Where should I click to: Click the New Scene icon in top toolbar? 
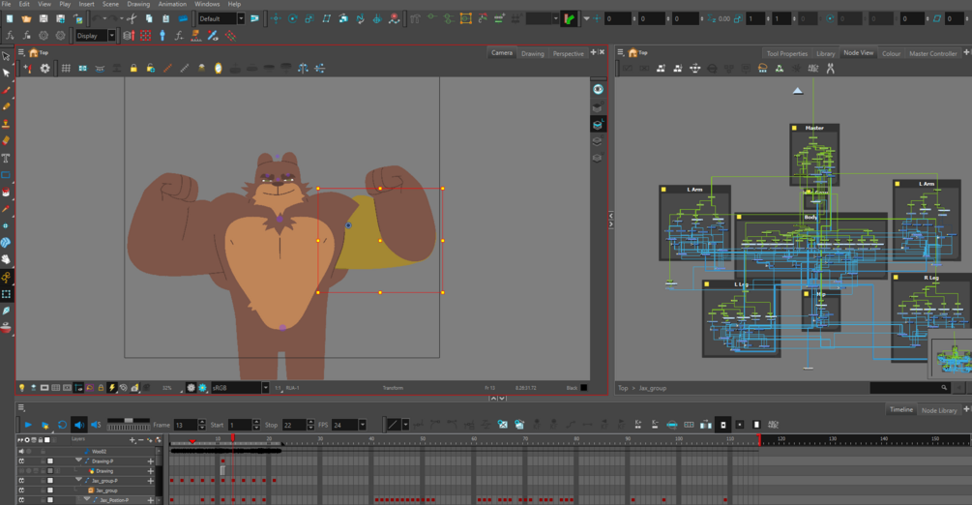10,18
